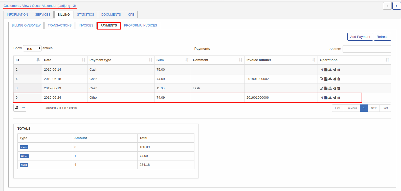
Task: Go to previous customer arrow
Action: (x=387, y=6)
